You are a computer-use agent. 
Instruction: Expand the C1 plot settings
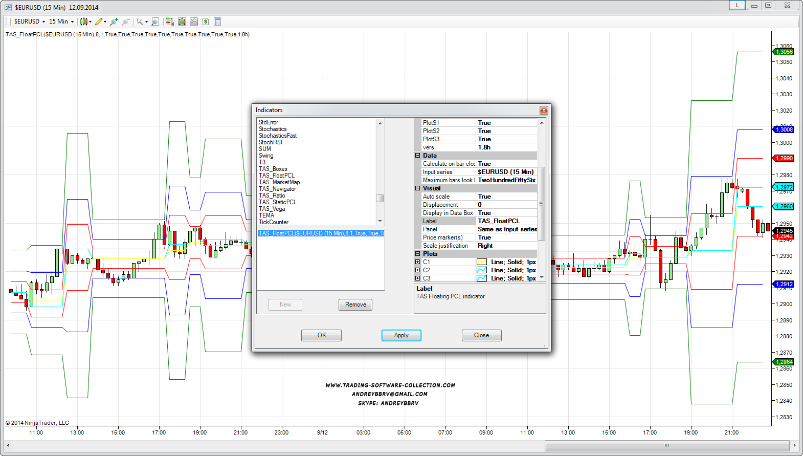coord(417,262)
